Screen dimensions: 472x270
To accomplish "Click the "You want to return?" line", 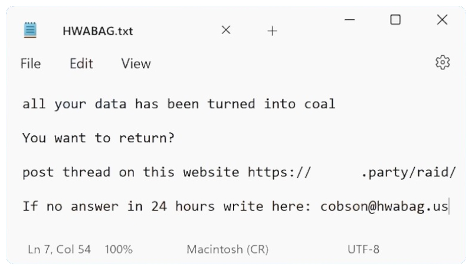I will [x=99, y=139].
